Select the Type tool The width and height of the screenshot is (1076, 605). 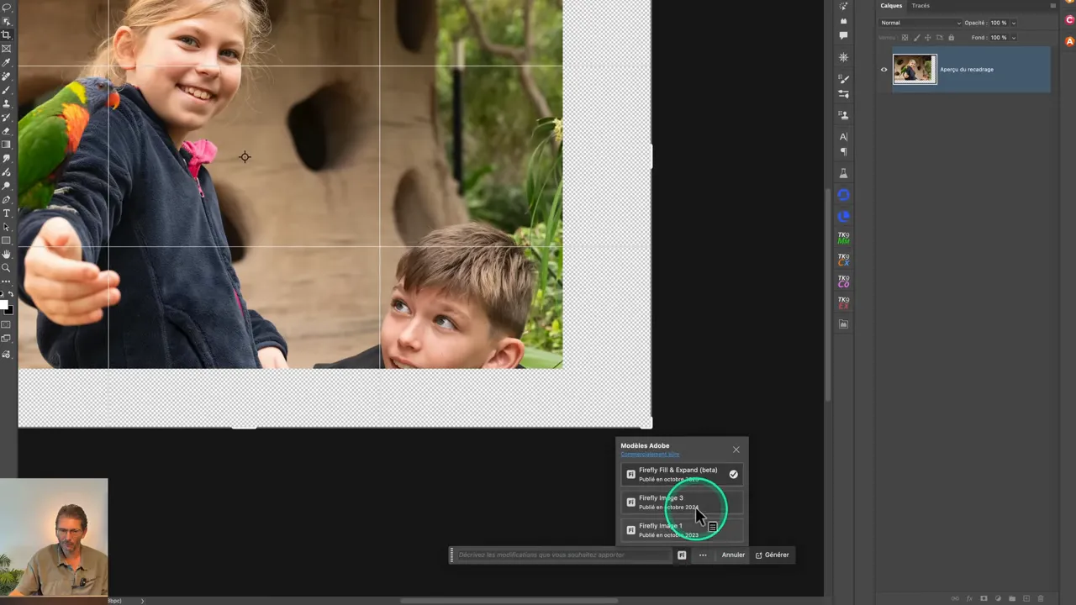7,213
